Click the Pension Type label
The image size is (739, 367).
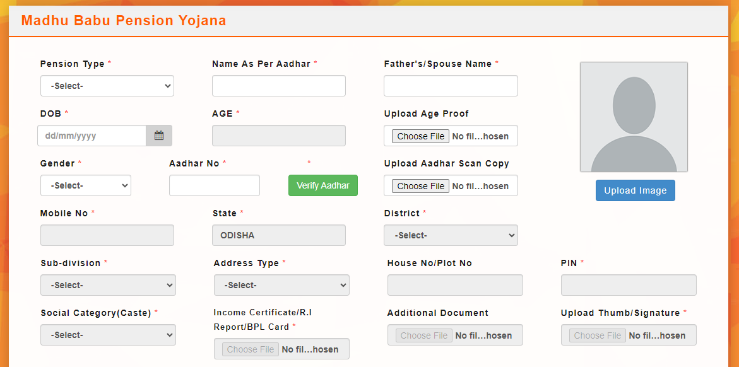73,64
